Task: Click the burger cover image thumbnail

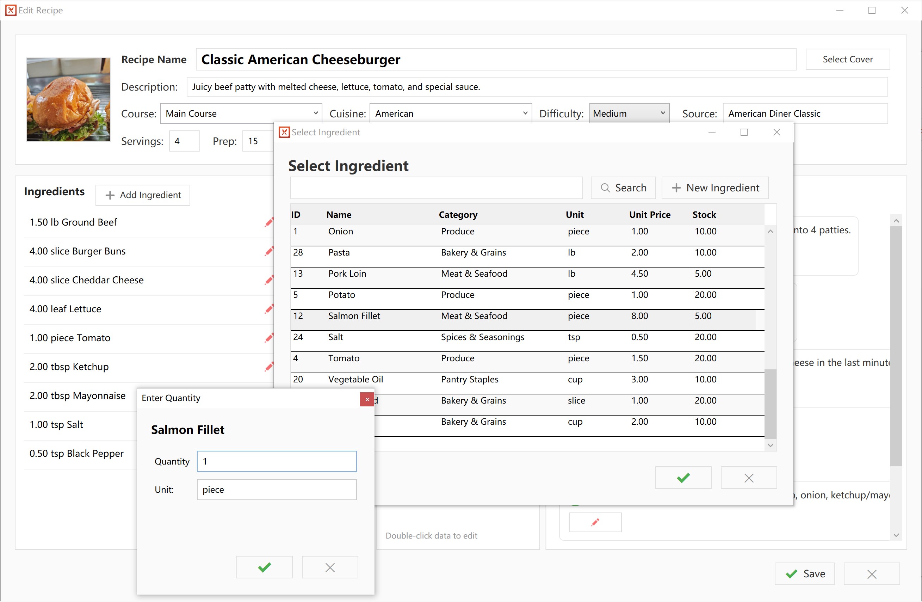Action: point(68,100)
